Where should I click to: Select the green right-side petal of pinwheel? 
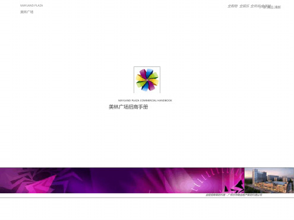tap(154, 76)
